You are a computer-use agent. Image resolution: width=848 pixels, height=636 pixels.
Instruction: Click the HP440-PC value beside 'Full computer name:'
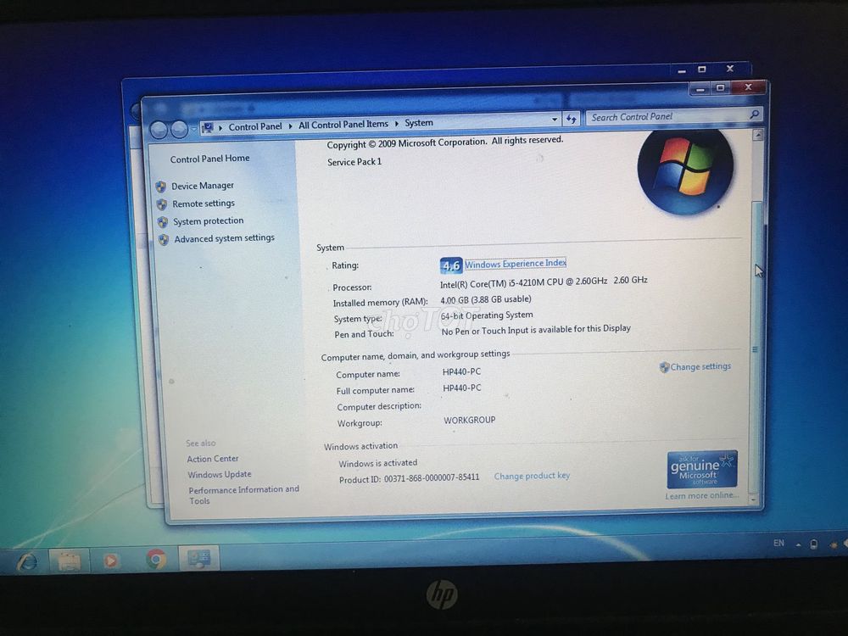[462, 388]
